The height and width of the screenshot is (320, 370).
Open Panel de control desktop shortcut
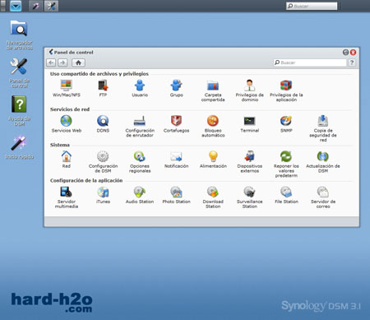click(x=19, y=73)
